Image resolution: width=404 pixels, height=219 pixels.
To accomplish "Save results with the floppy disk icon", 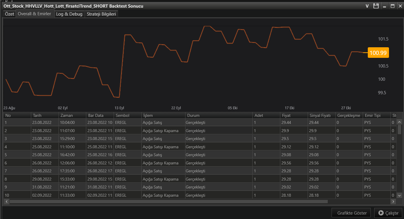I will [x=376, y=6].
